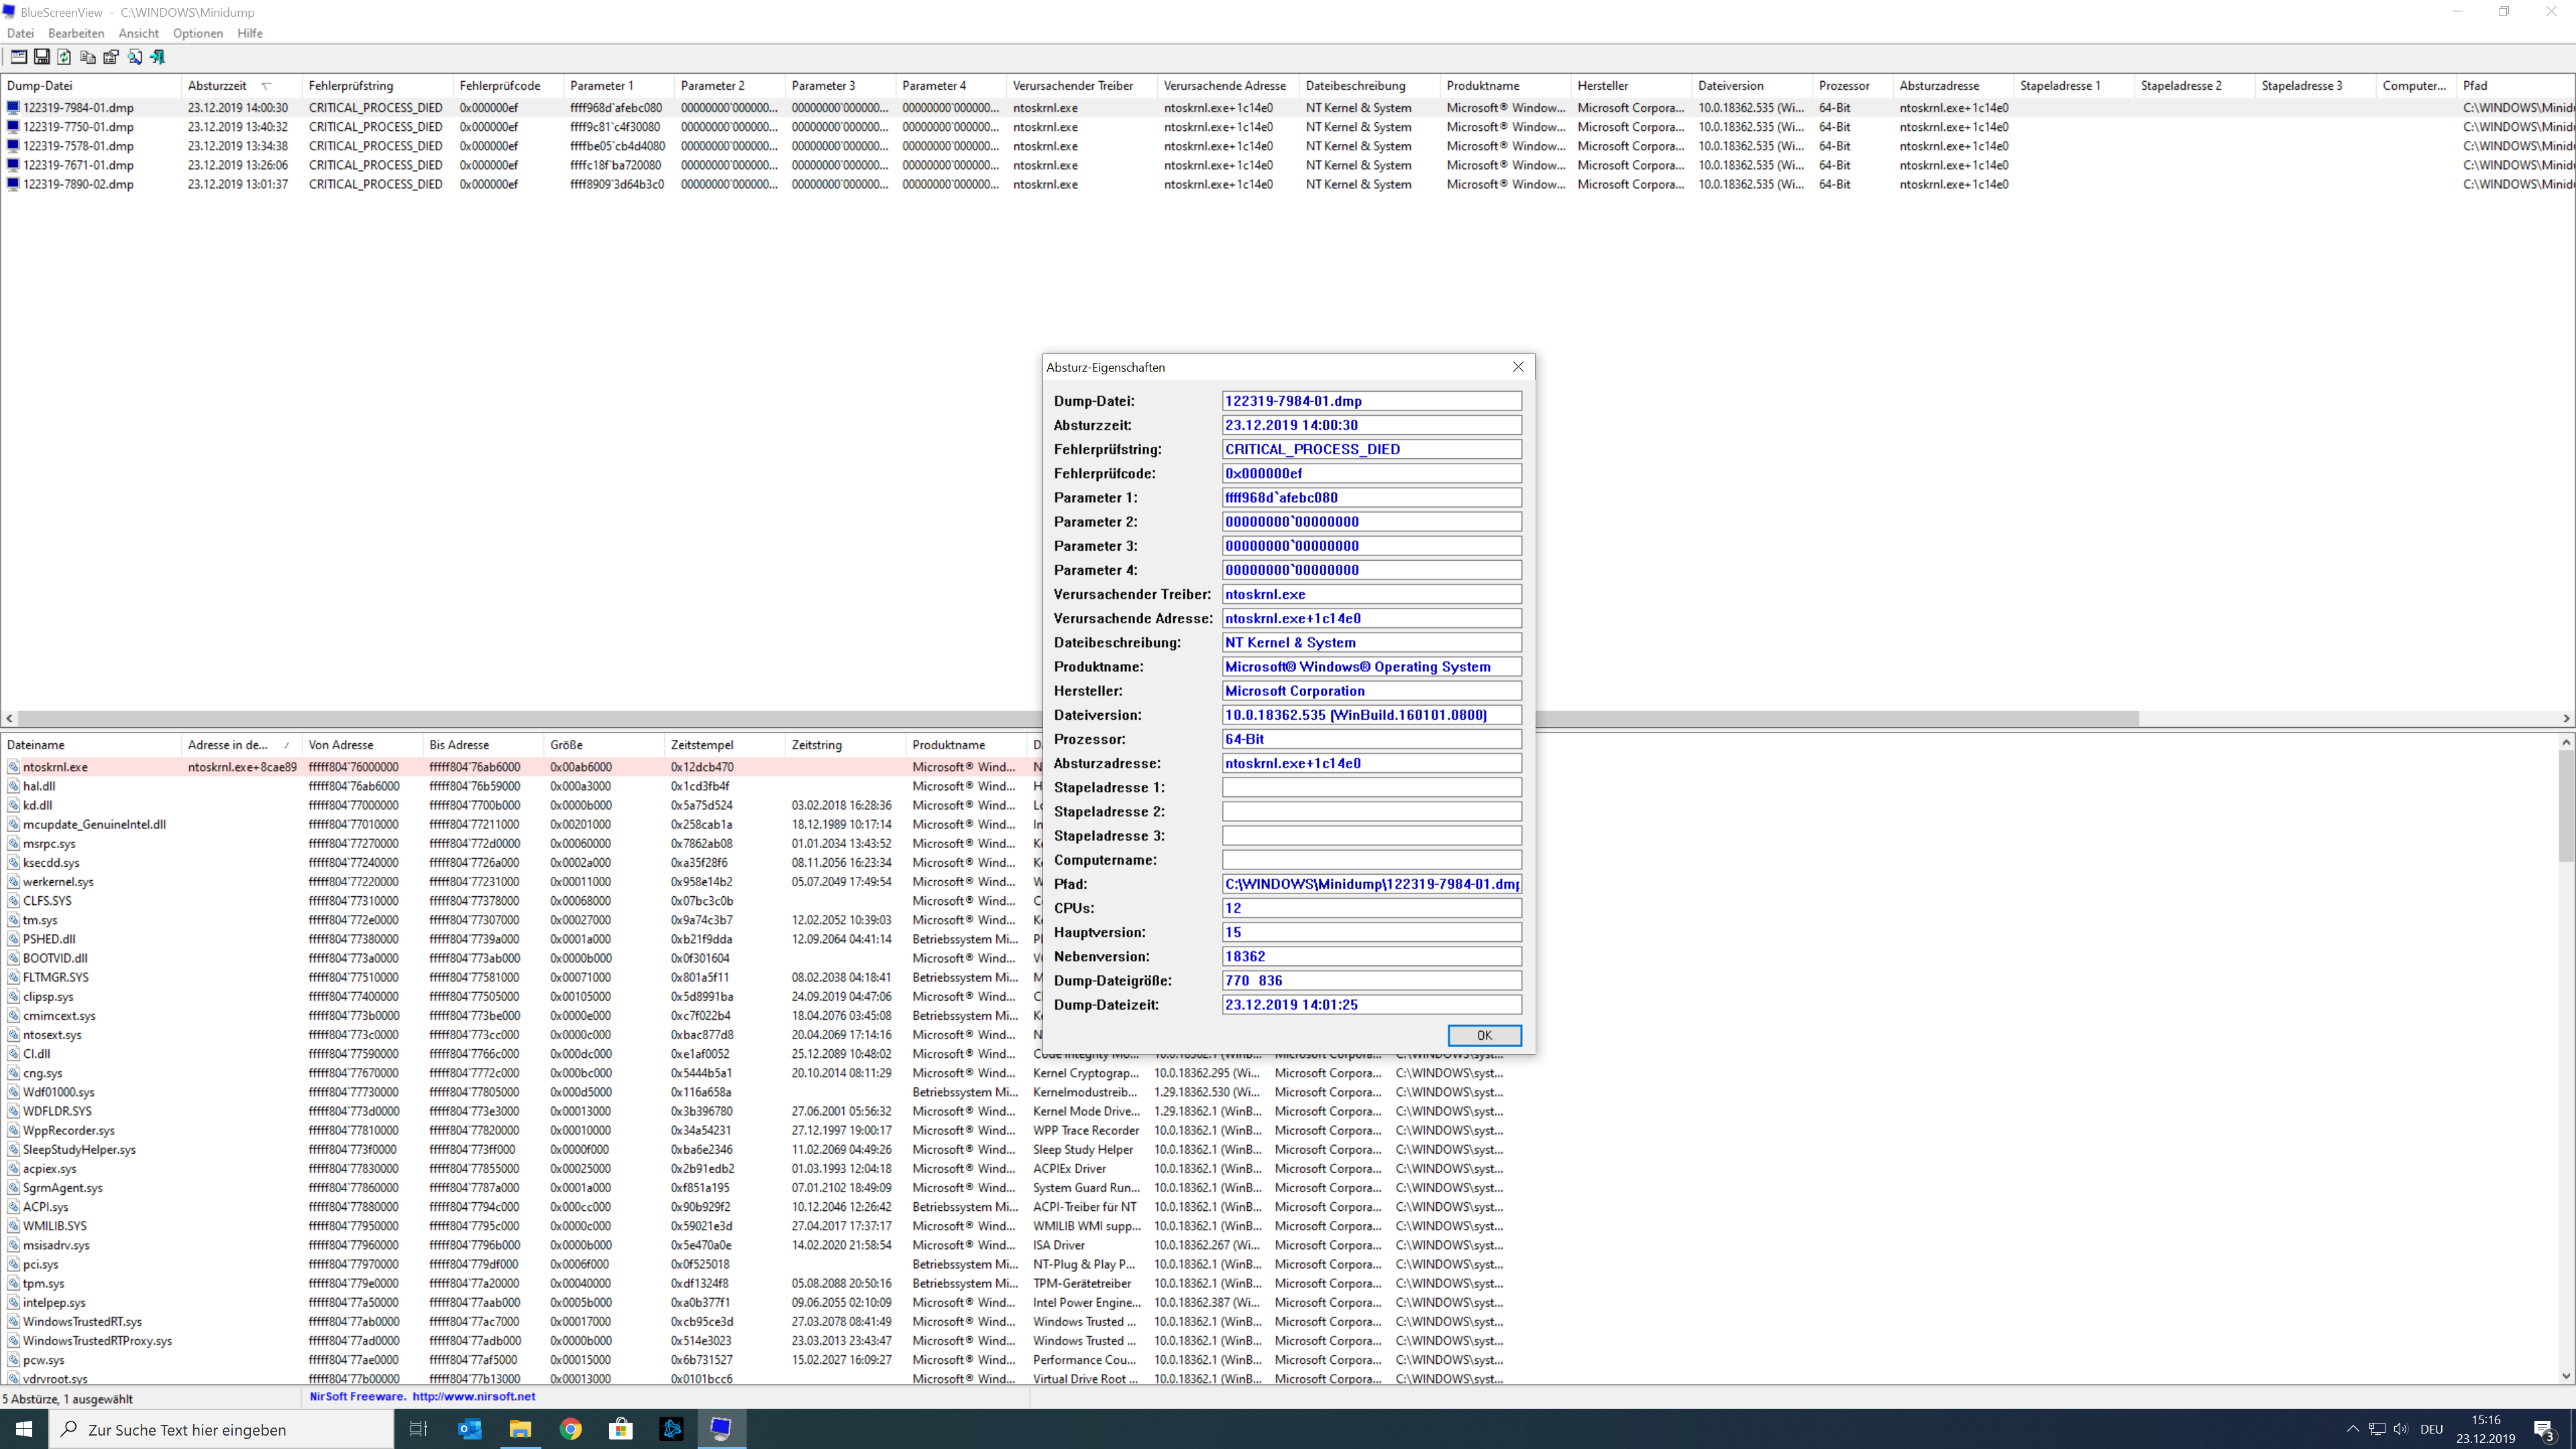Click the Dump-Datei value field in dialog

1371,401
